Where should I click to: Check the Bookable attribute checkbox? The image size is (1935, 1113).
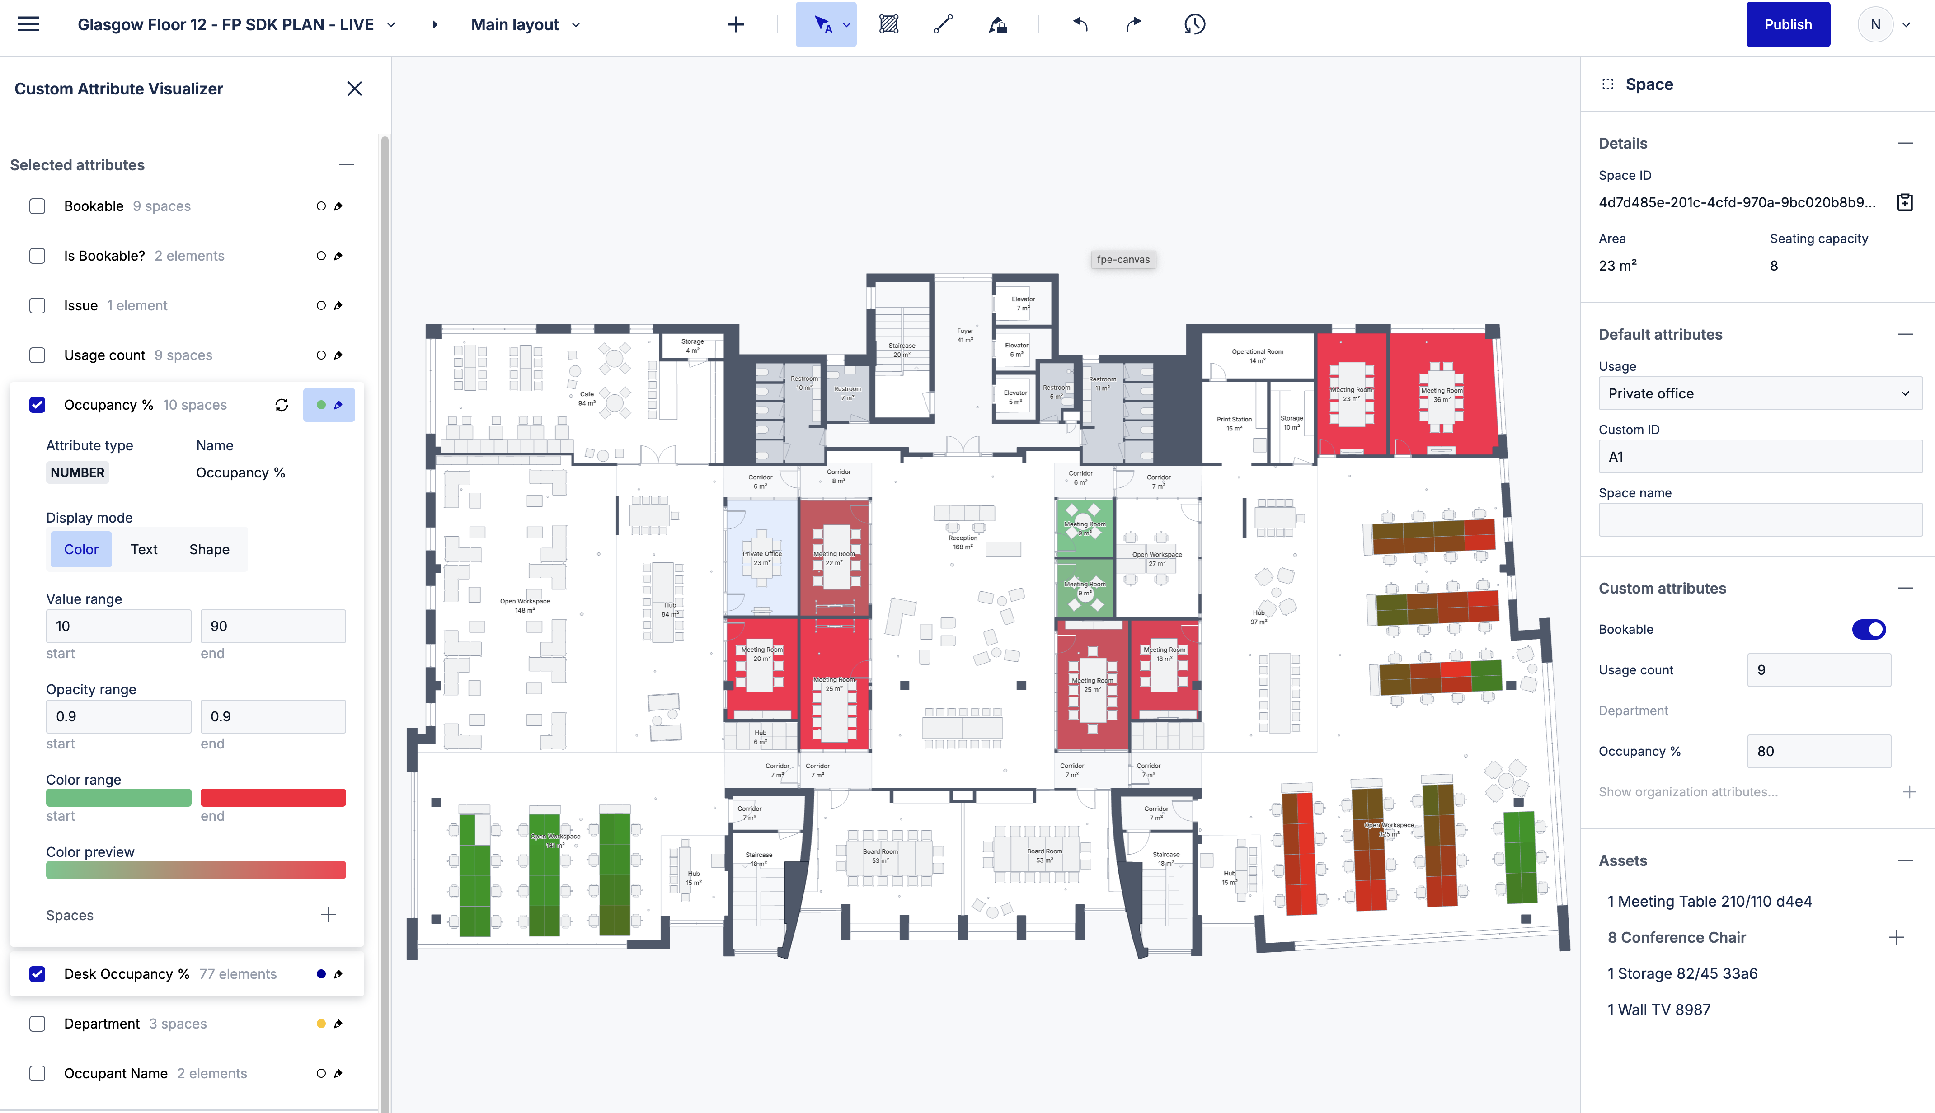point(38,206)
